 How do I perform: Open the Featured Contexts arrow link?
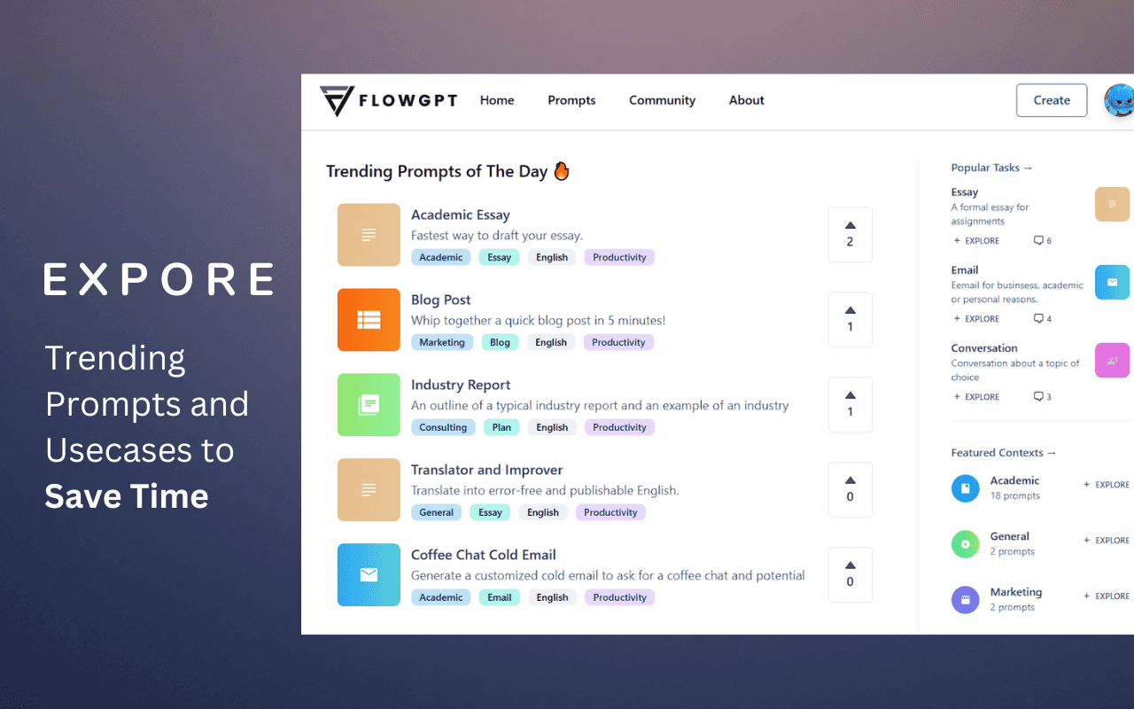(1004, 453)
